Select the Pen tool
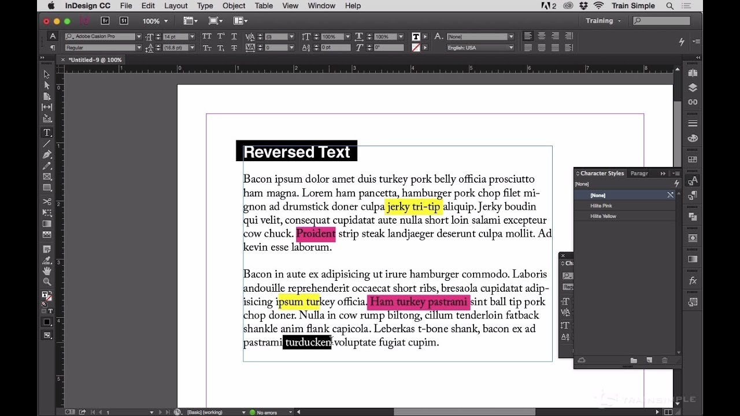The width and height of the screenshot is (740, 416). (x=47, y=155)
